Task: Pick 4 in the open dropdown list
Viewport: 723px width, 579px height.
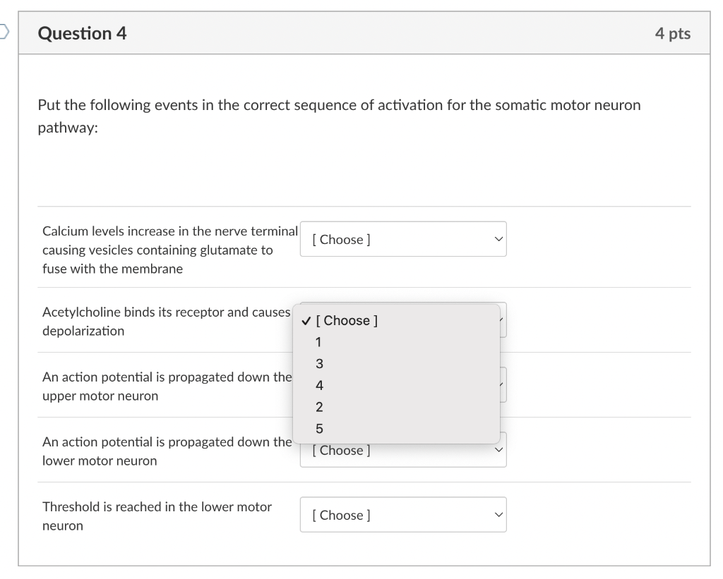Action: click(319, 386)
